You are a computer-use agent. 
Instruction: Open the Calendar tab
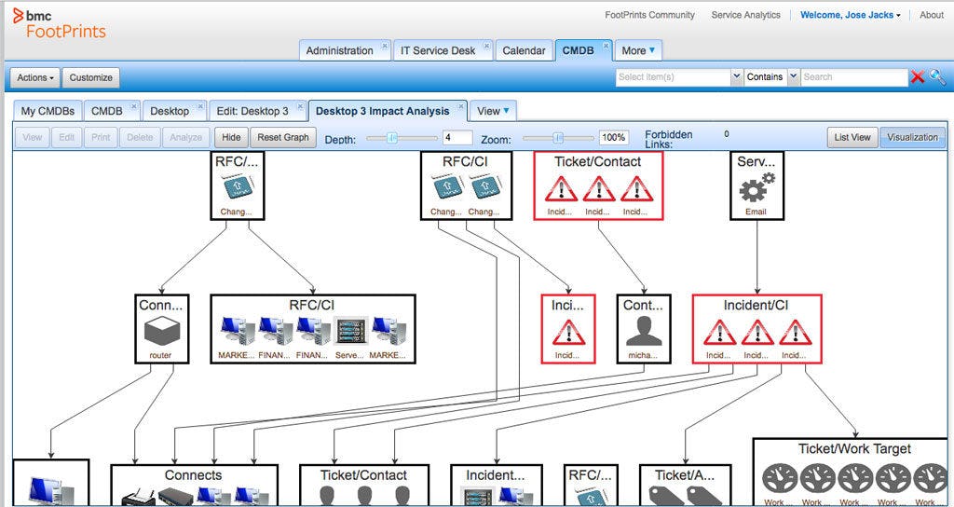[x=524, y=50]
